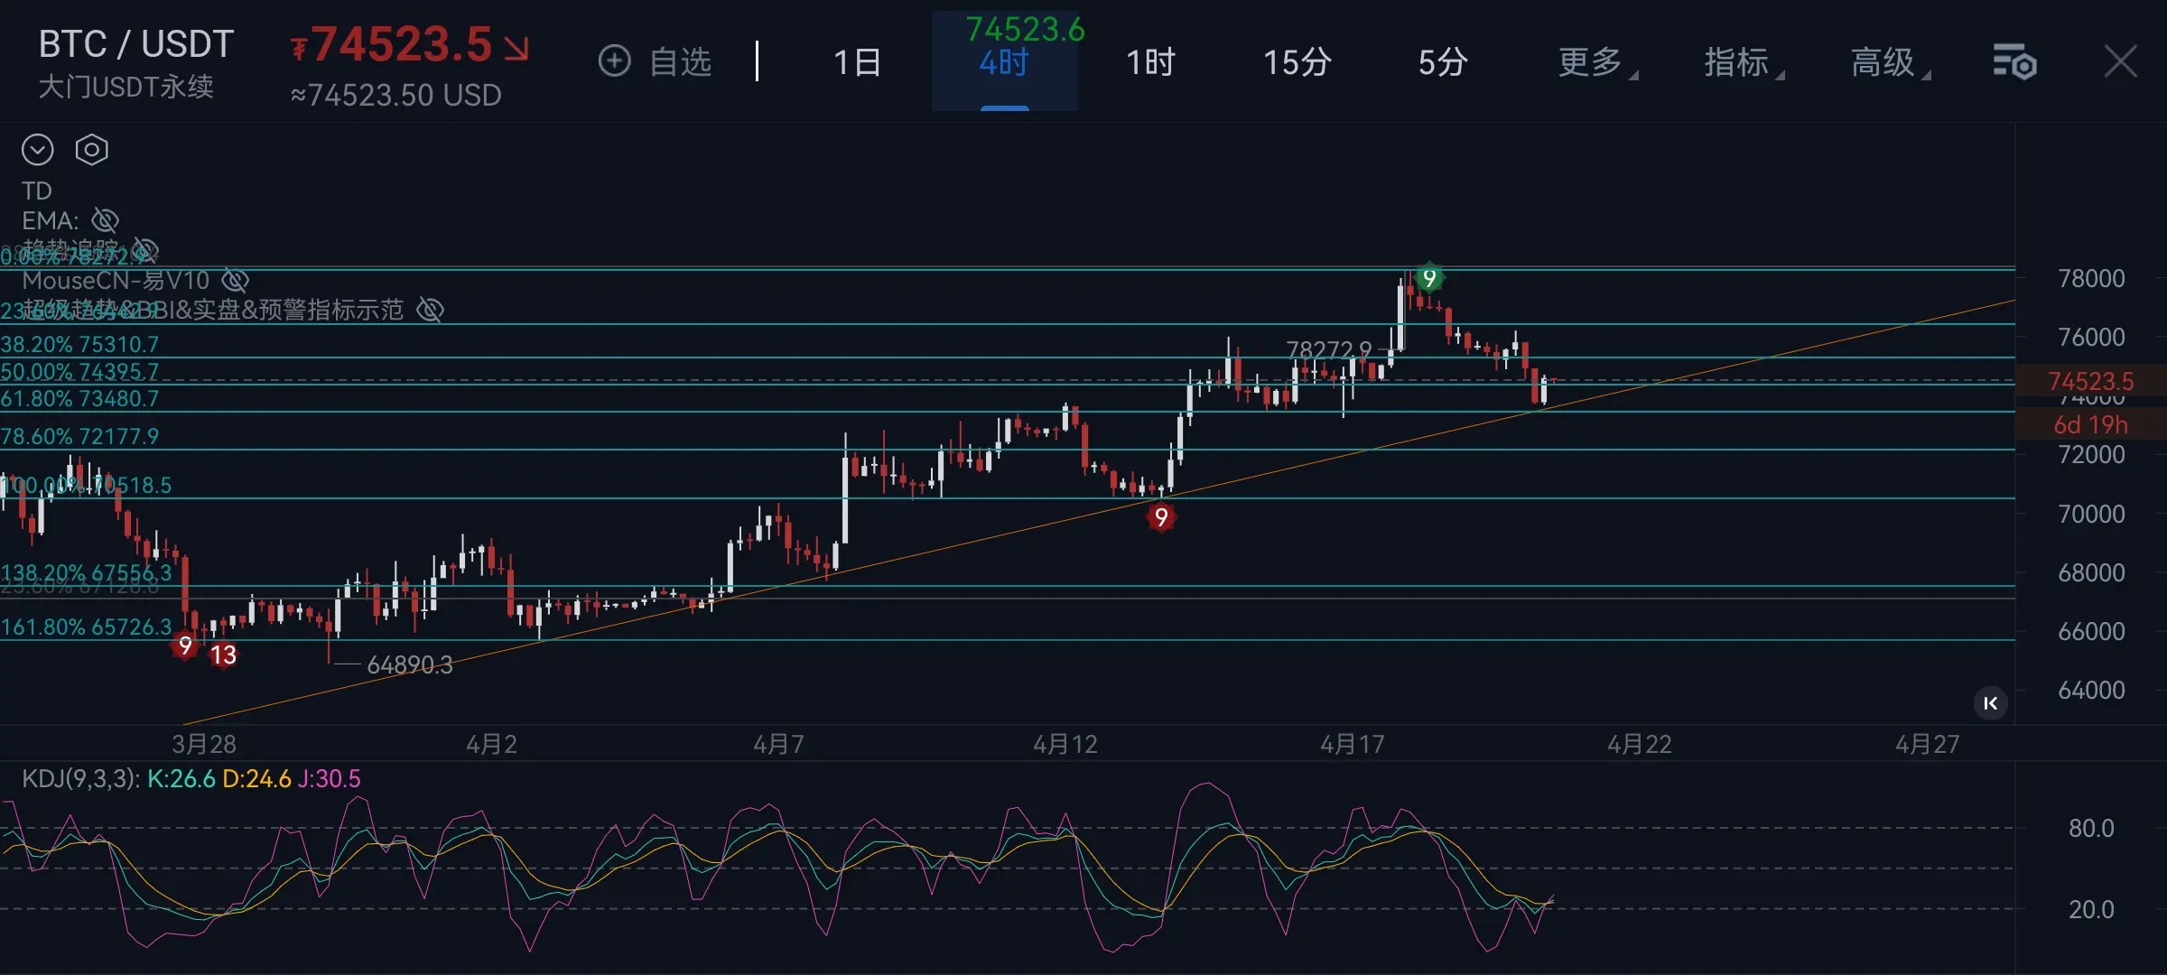The image size is (2167, 975).
Task: Click the red TD 13 marker
Action: tap(223, 655)
